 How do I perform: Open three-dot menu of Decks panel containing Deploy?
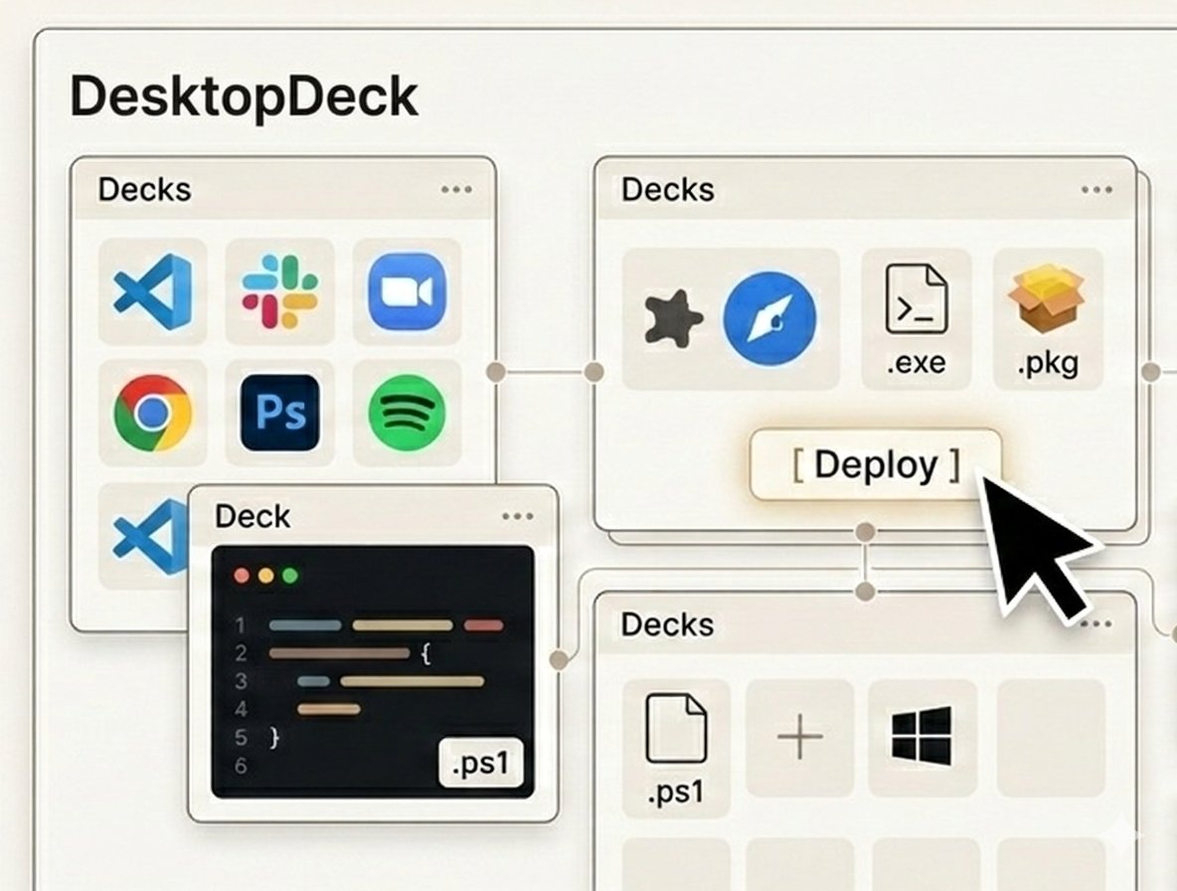pos(1096,189)
